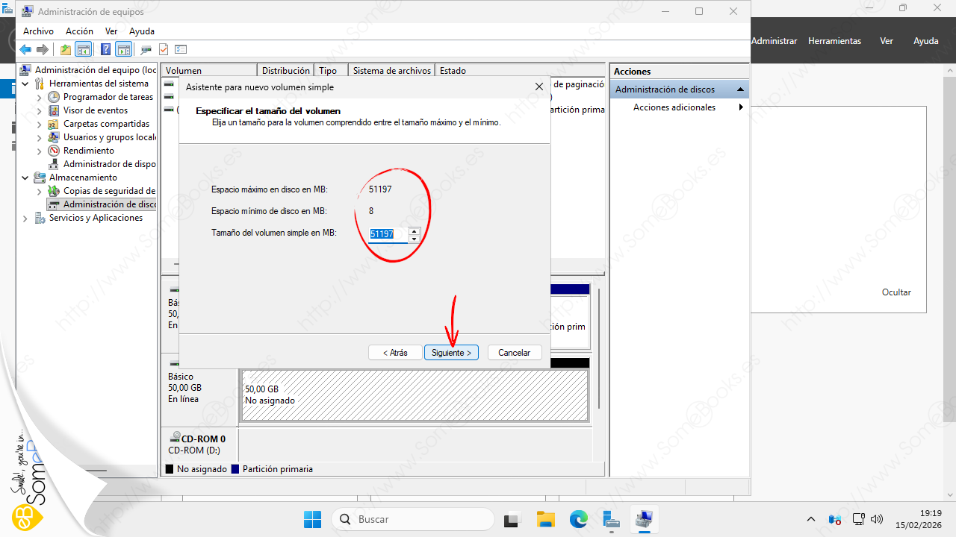
Task: Collapse the Almacenamiento tree node
Action: point(26,178)
